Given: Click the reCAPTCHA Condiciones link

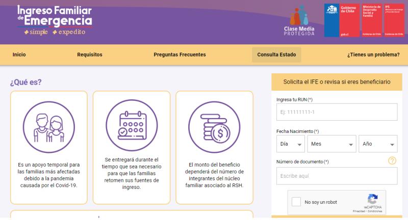Looking at the screenshot, I should 375,211.
